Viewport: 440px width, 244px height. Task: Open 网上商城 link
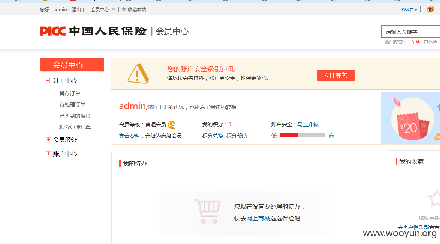258,219
